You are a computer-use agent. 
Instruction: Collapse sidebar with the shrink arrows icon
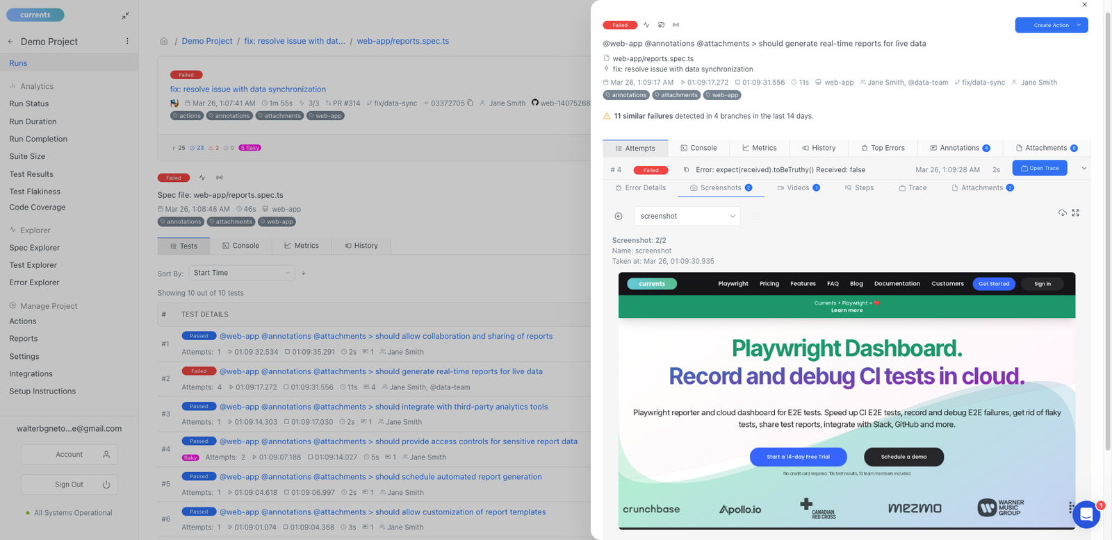point(125,15)
